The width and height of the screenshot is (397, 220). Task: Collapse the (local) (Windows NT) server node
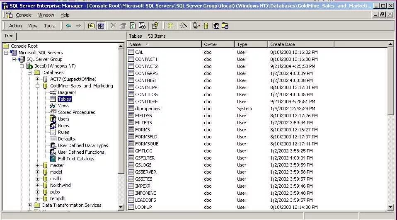tap(22, 66)
